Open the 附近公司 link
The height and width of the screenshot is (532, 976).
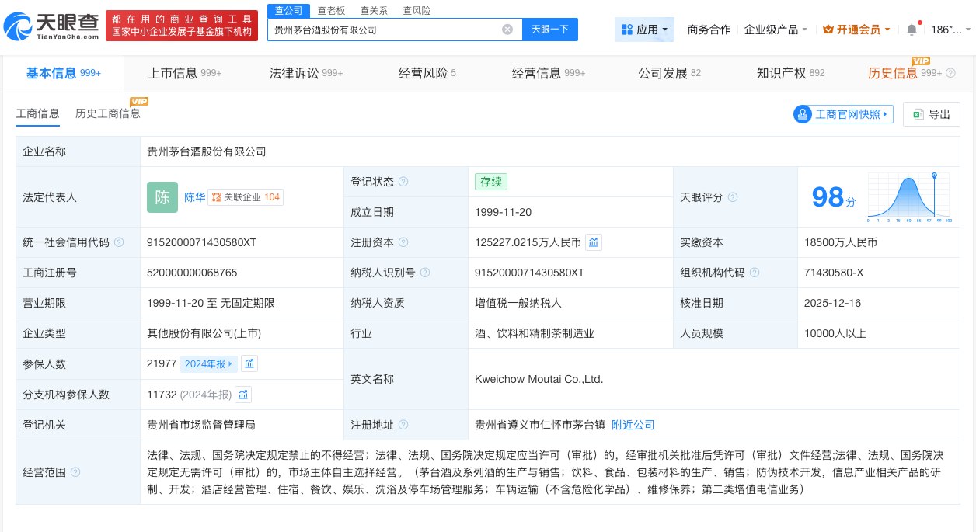click(x=633, y=425)
